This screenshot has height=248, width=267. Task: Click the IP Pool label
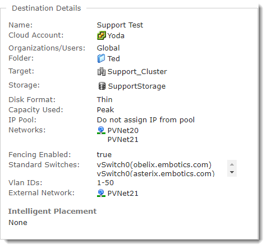(x=22, y=120)
